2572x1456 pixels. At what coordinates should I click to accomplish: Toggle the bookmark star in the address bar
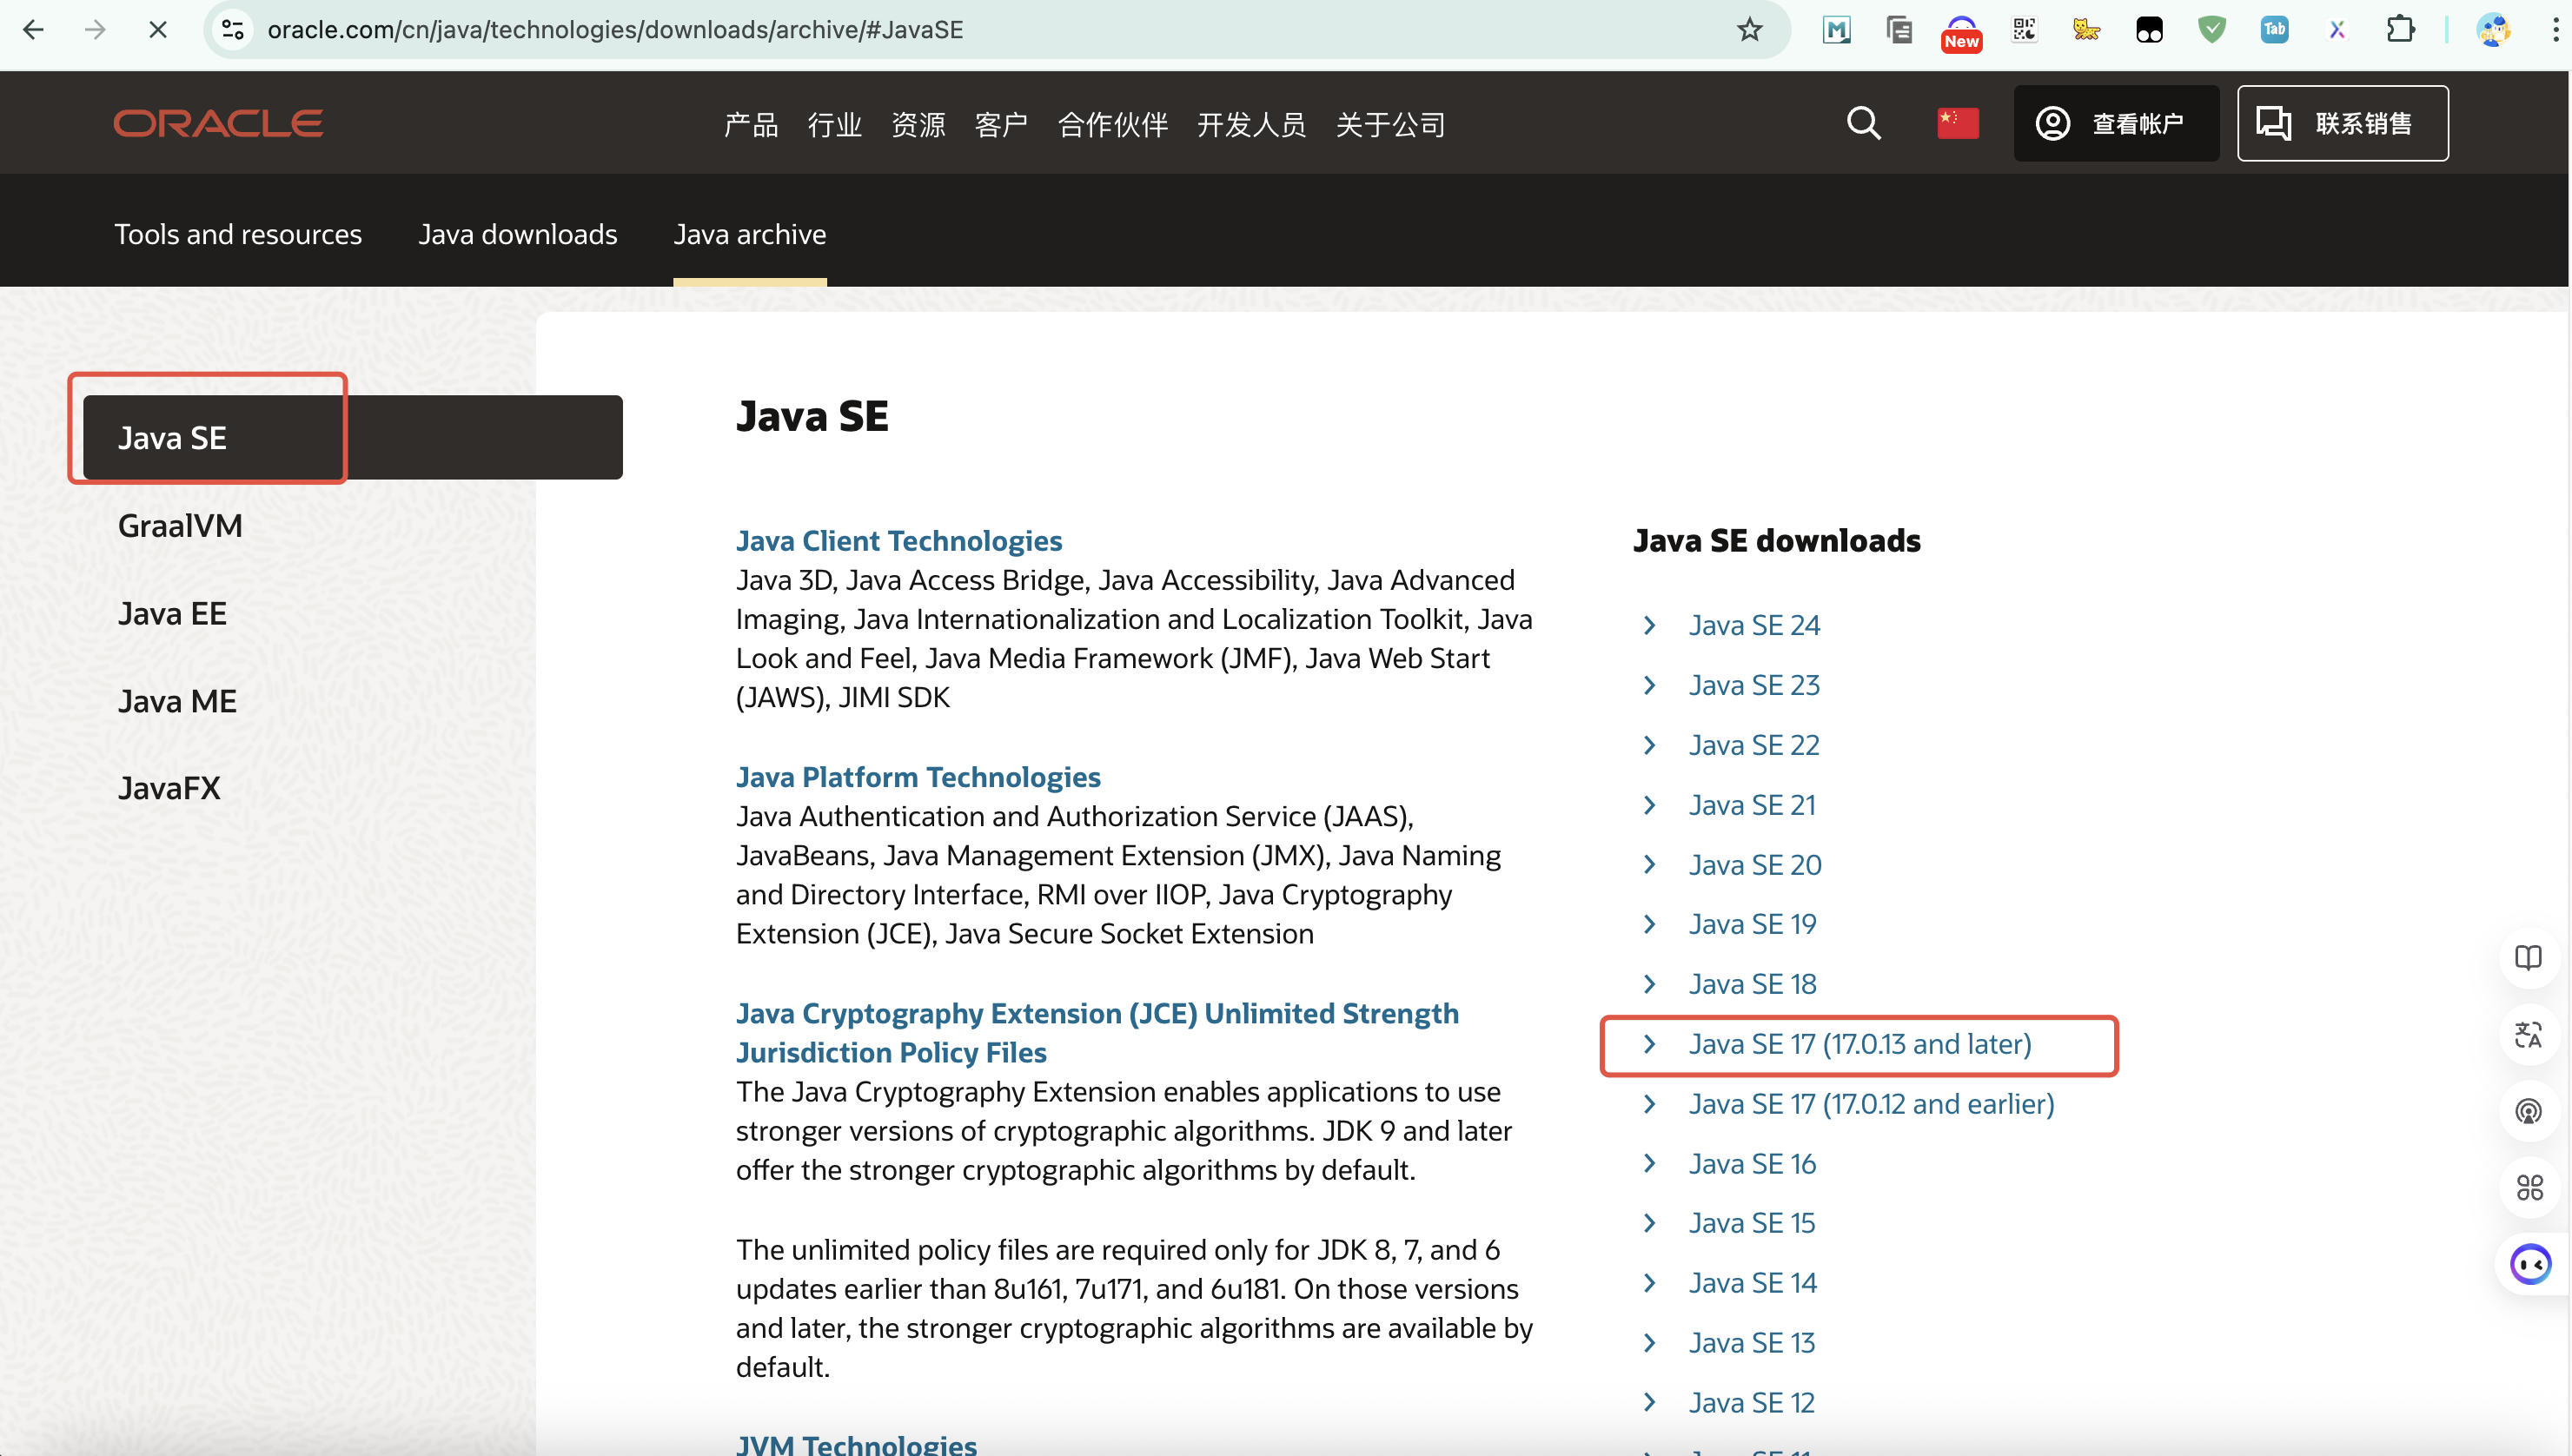[1749, 30]
